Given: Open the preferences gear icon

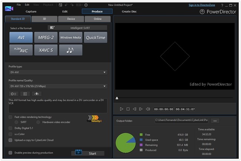Looking at the screenshot, I should click(86, 5).
